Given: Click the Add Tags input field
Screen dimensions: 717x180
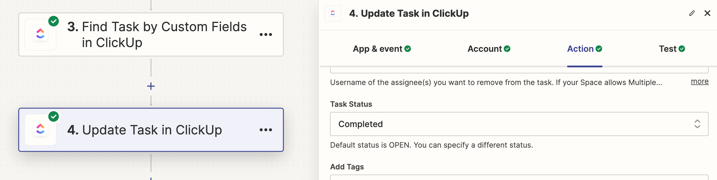Looking at the screenshot, I should pyautogui.click(x=519, y=177).
